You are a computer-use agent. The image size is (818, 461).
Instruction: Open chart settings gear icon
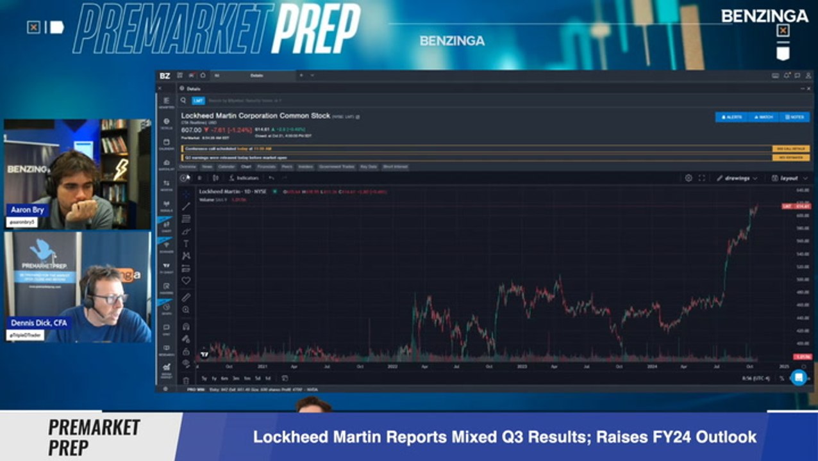click(689, 178)
